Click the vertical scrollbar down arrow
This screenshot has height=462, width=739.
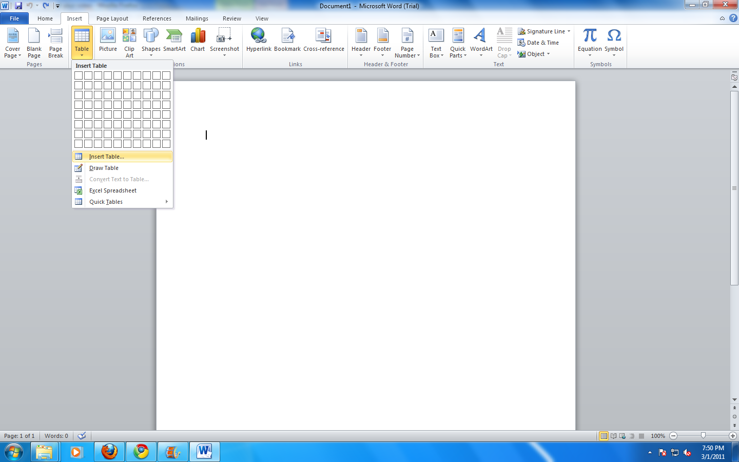[x=734, y=399]
